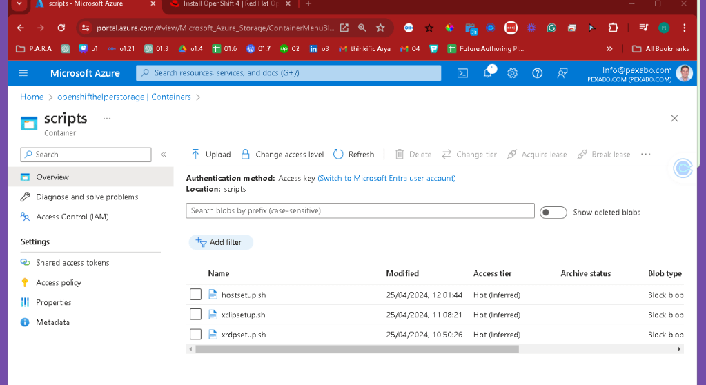Select the xclipsetup.sh checkbox

coord(195,315)
